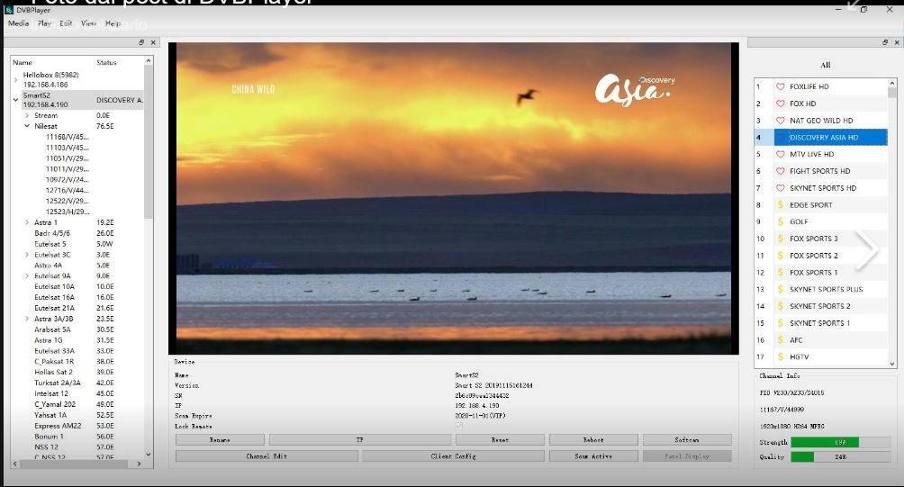Click the dollar icon beside SKYNET SPORTS PLUS
This screenshot has height=487, width=904.
[x=780, y=289]
